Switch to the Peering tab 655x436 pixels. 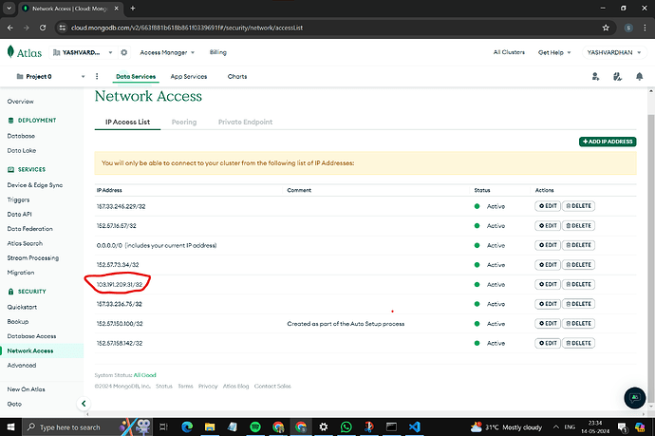183,122
